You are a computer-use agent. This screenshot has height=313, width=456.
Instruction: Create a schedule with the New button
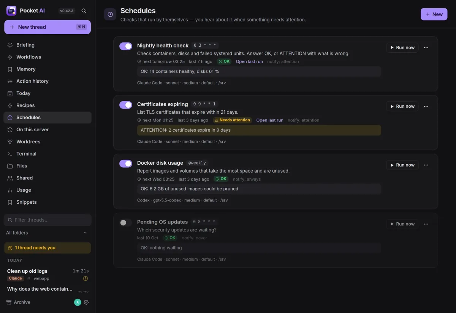point(434,14)
